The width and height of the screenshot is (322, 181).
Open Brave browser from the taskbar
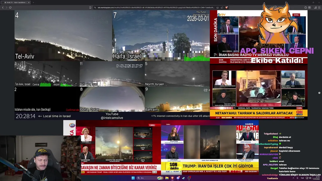coord(172,178)
